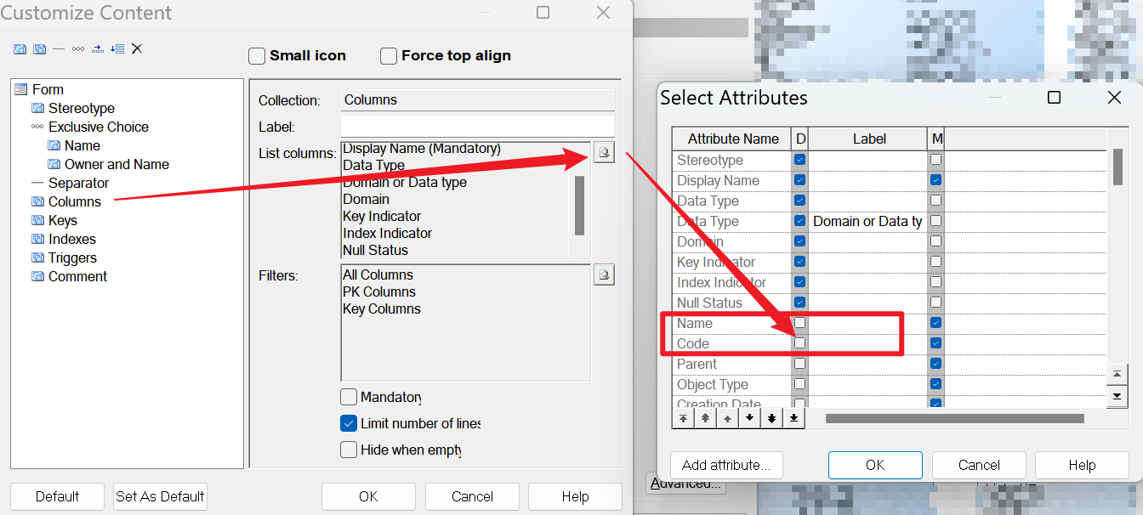Uncheck Limit number of lines
This screenshot has height=515, width=1143.
[x=349, y=423]
